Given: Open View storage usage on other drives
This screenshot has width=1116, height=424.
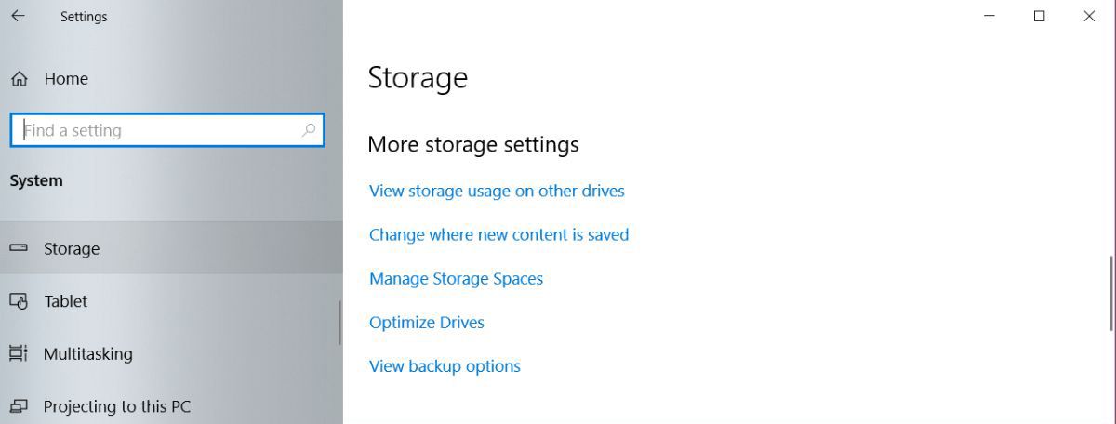Looking at the screenshot, I should pos(497,191).
